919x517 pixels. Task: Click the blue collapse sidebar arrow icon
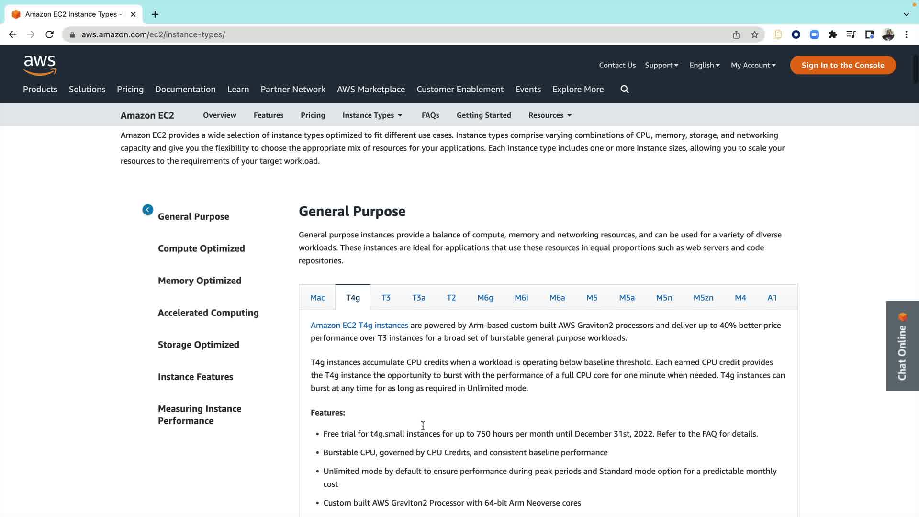(x=147, y=210)
